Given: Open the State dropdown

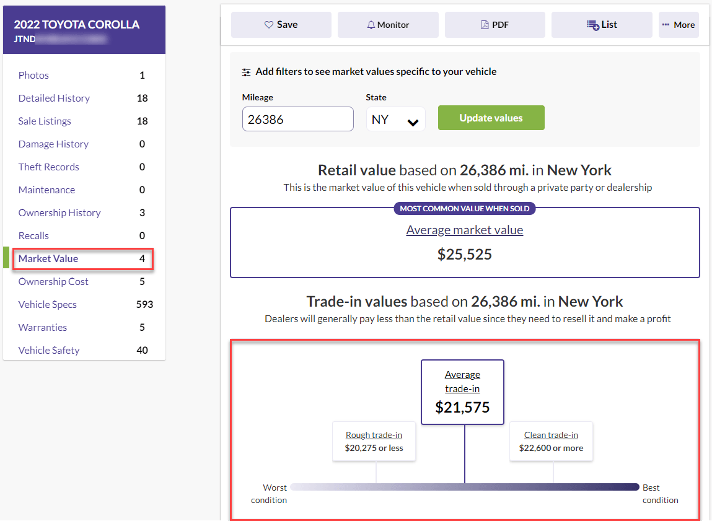Looking at the screenshot, I should tap(395, 120).
